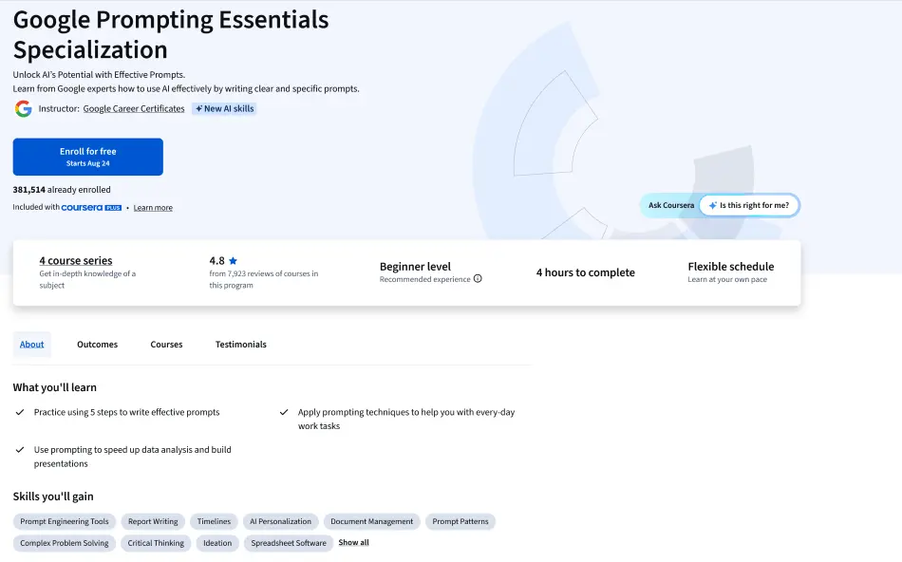Image resolution: width=902 pixels, height=562 pixels.
Task: Click the Google logo icon beside Instructor
Action: 23,109
